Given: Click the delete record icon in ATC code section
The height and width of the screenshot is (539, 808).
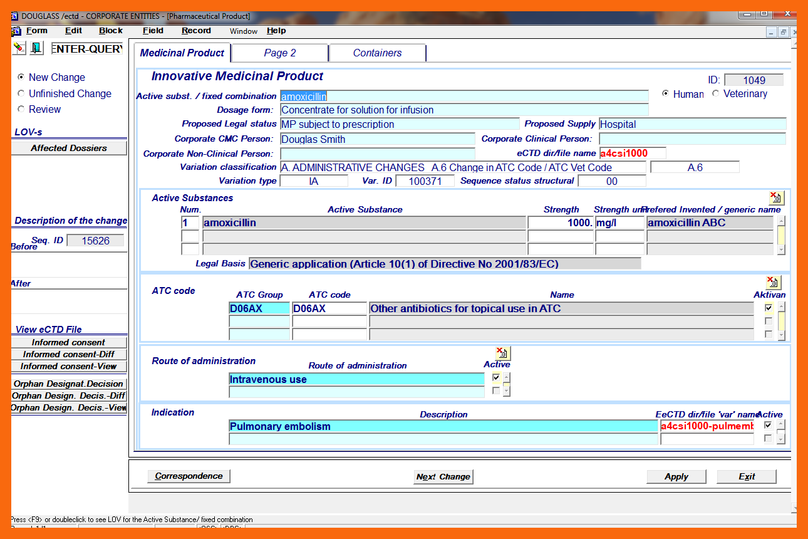Looking at the screenshot, I should click(x=773, y=283).
